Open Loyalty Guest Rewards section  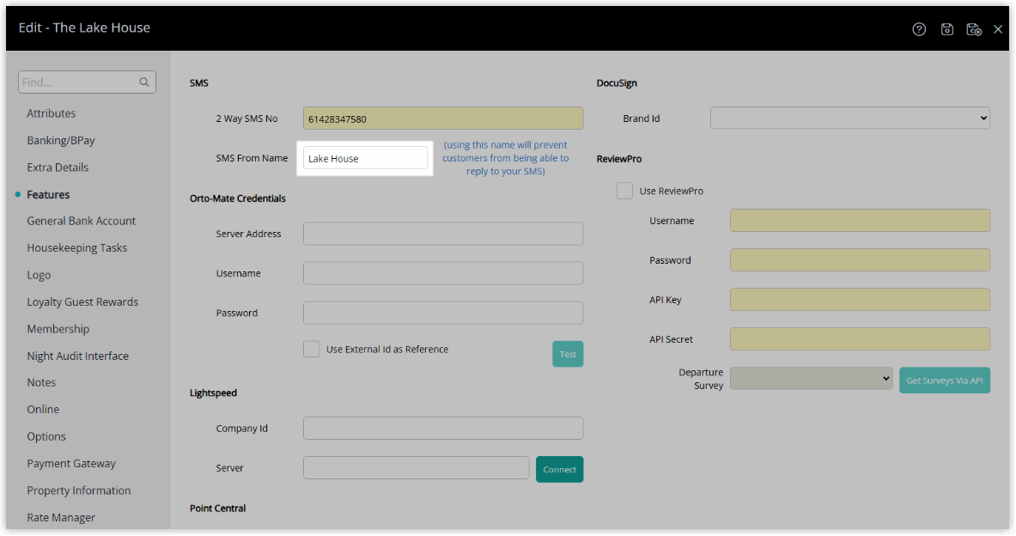[82, 302]
